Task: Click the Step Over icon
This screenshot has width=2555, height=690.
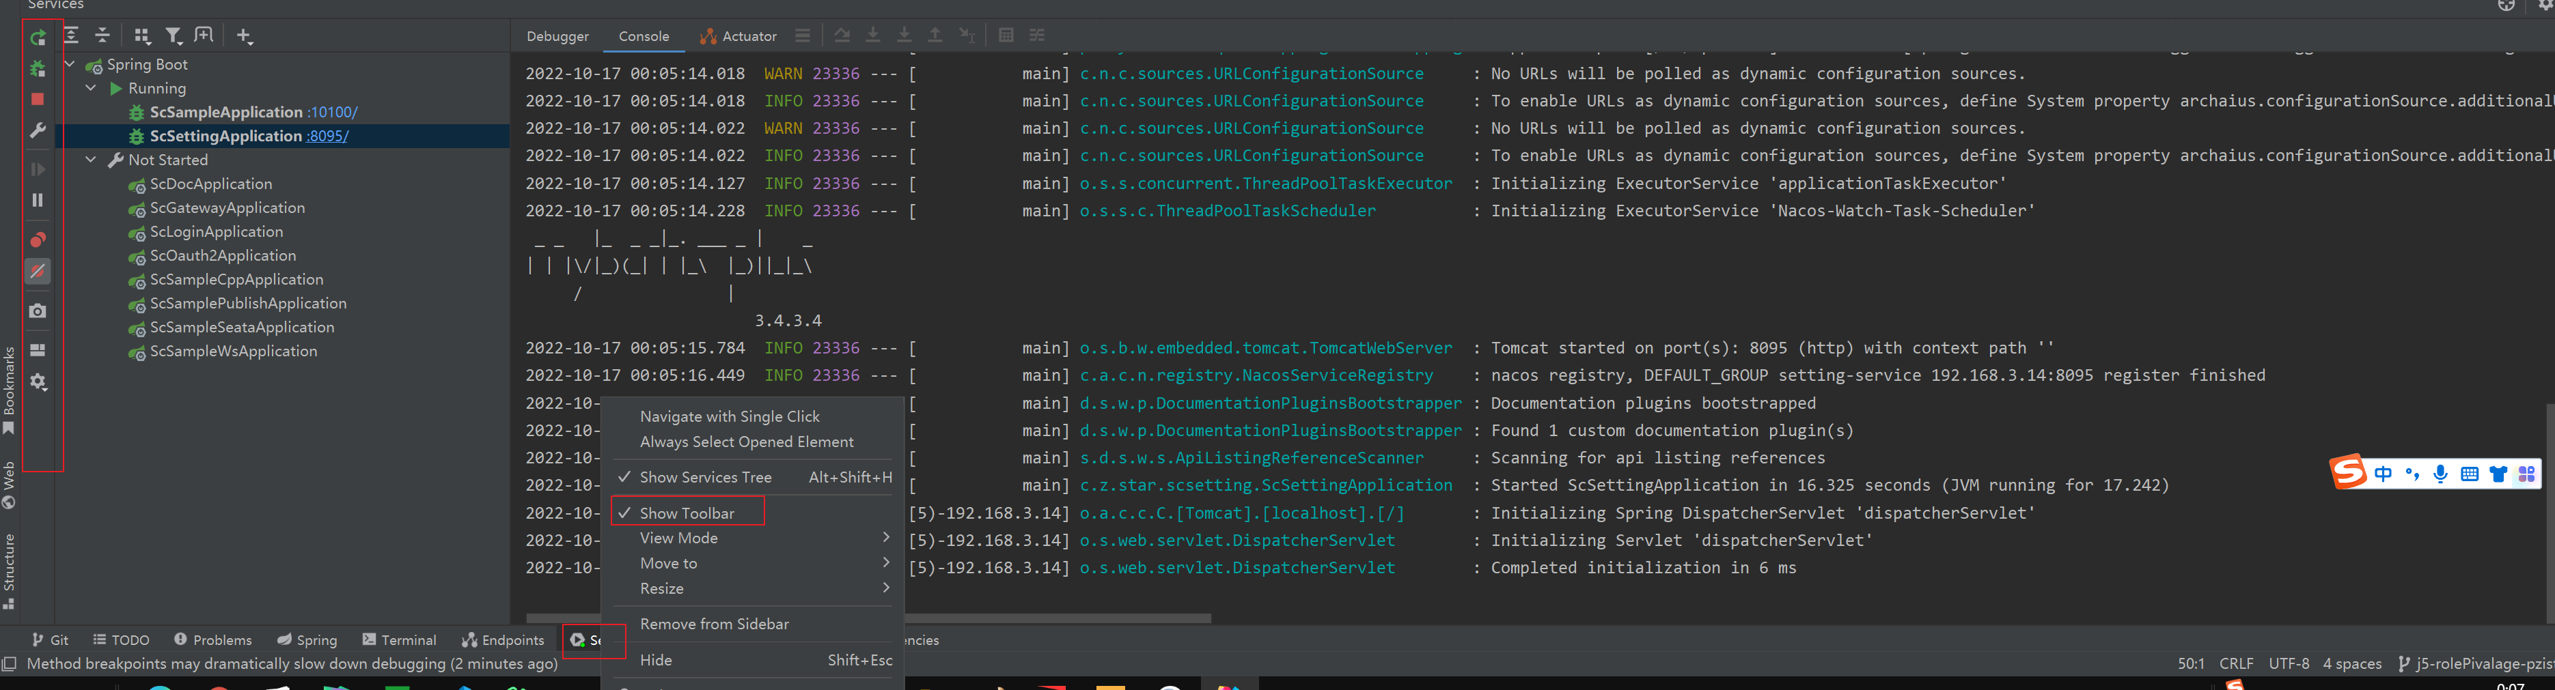Action: pyautogui.click(x=842, y=35)
